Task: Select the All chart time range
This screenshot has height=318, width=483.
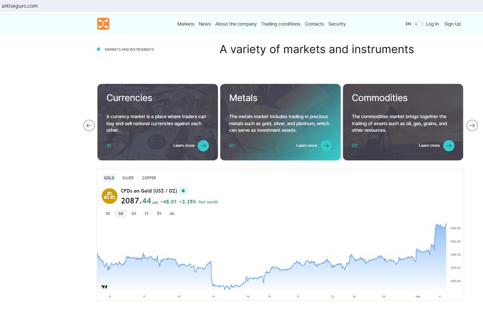Action: pos(172,214)
